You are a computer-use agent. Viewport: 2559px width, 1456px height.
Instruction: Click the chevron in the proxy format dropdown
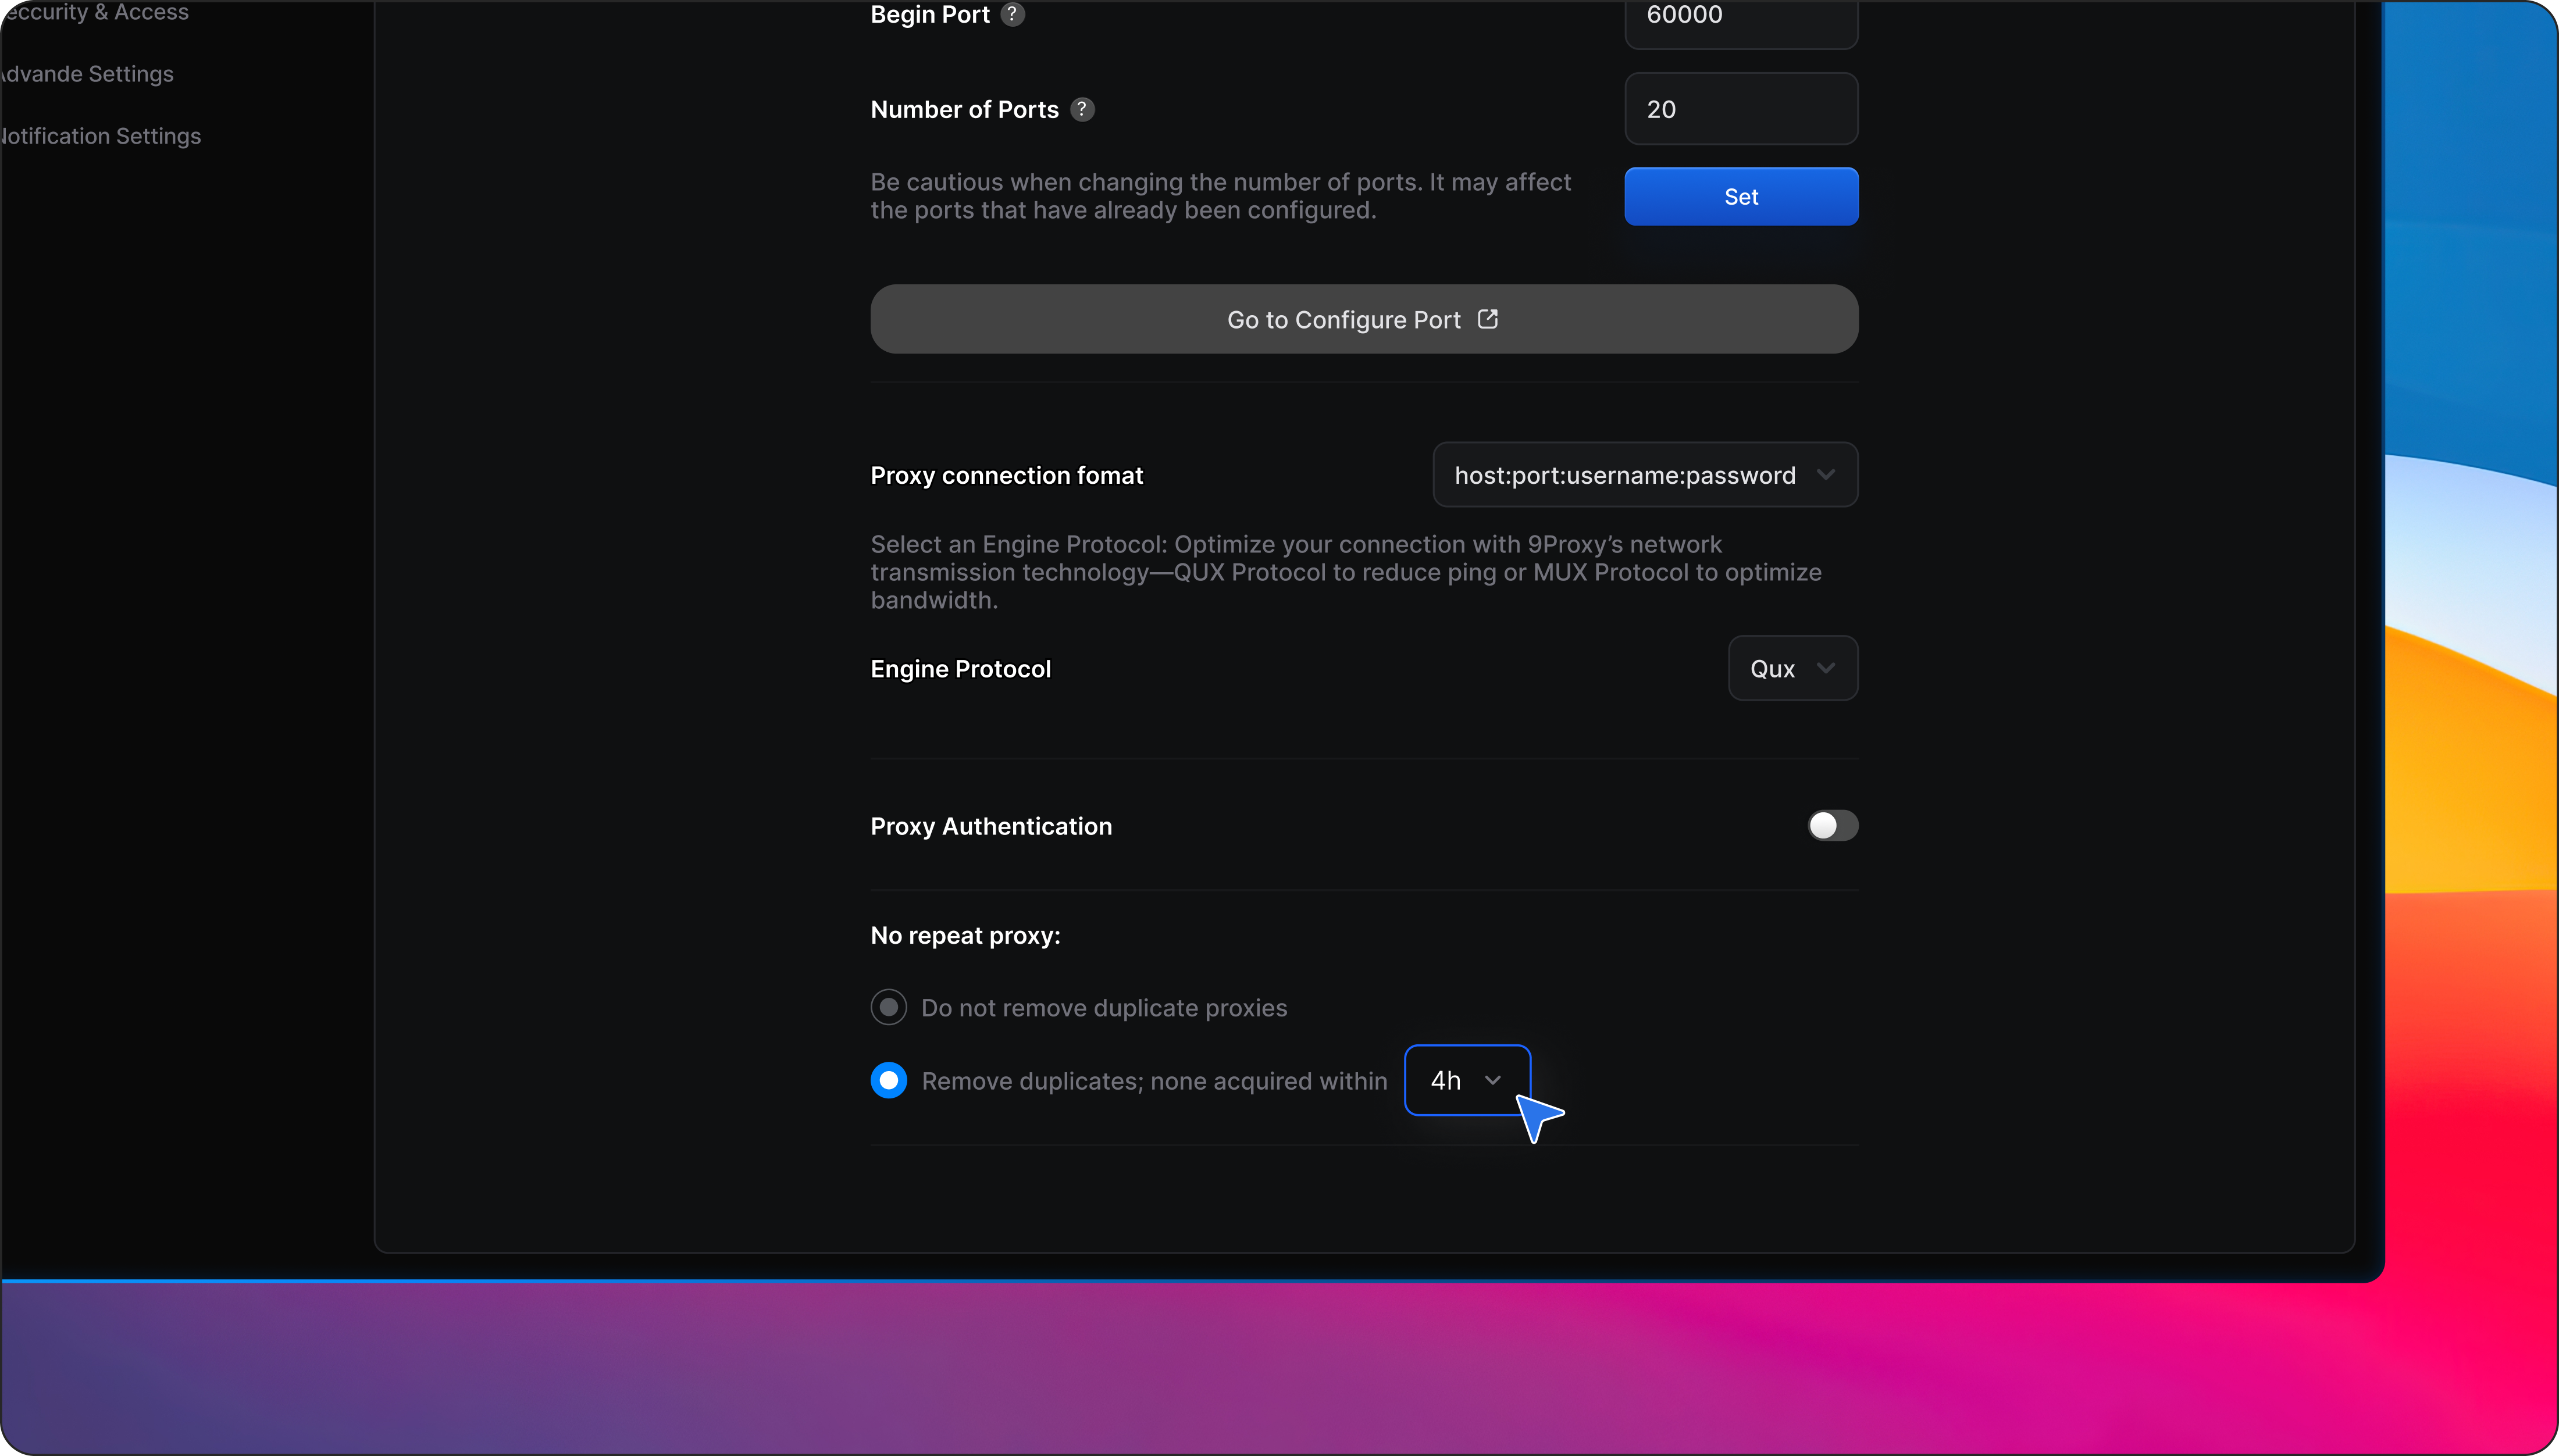pyautogui.click(x=1826, y=475)
